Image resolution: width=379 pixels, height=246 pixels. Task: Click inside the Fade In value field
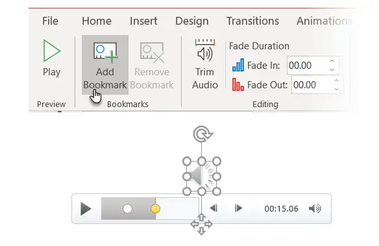308,66
